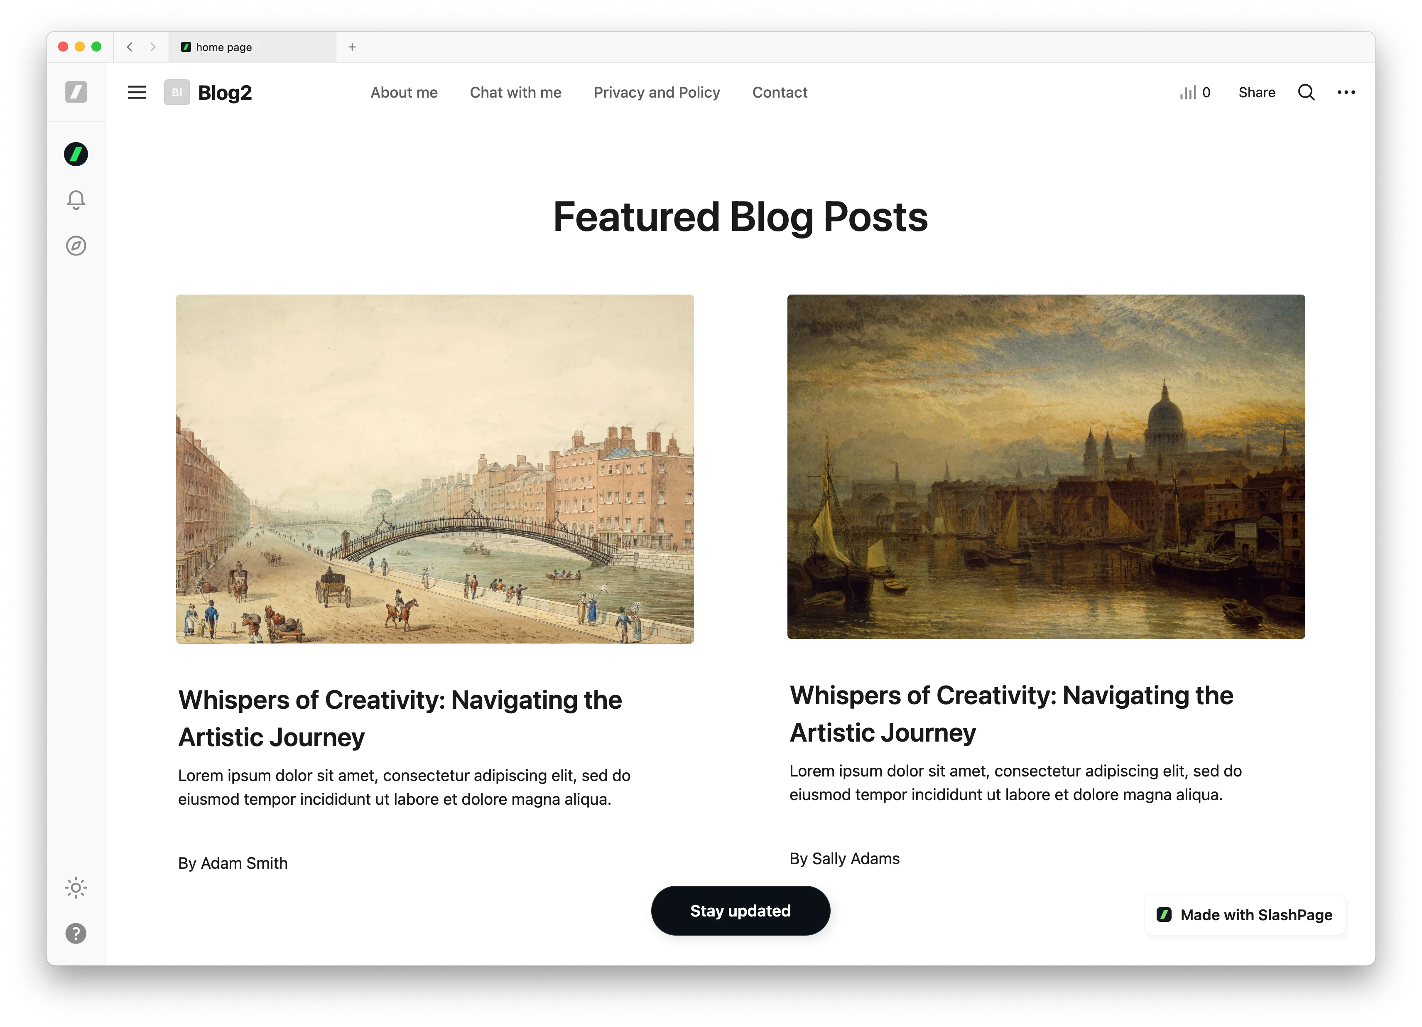Click the Share button

[x=1256, y=92]
